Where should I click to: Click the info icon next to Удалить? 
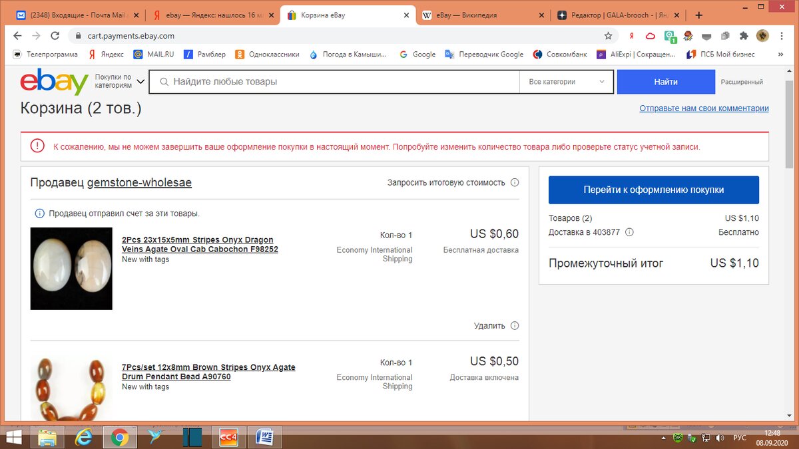point(514,326)
